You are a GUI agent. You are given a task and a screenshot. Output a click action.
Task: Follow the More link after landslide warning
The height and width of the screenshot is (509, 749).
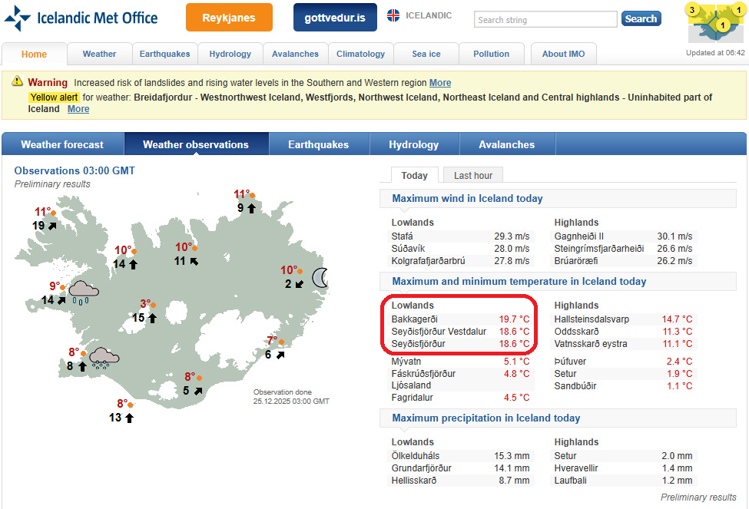pyautogui.click(x=440, y=83)
